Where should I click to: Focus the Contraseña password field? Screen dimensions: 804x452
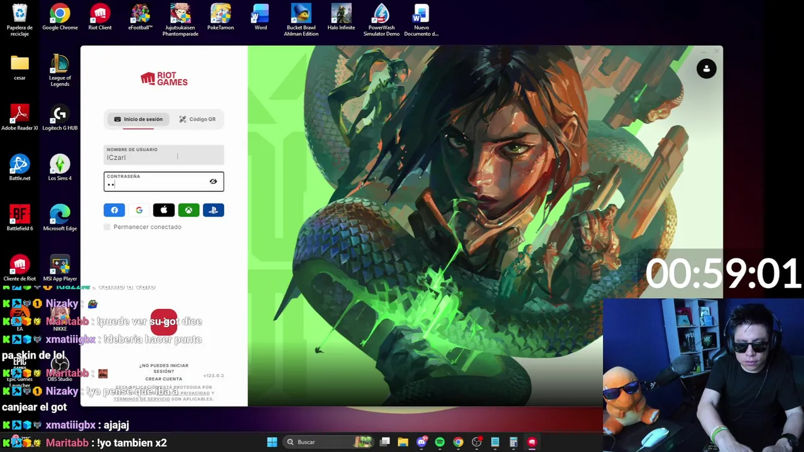coord(164,181)
